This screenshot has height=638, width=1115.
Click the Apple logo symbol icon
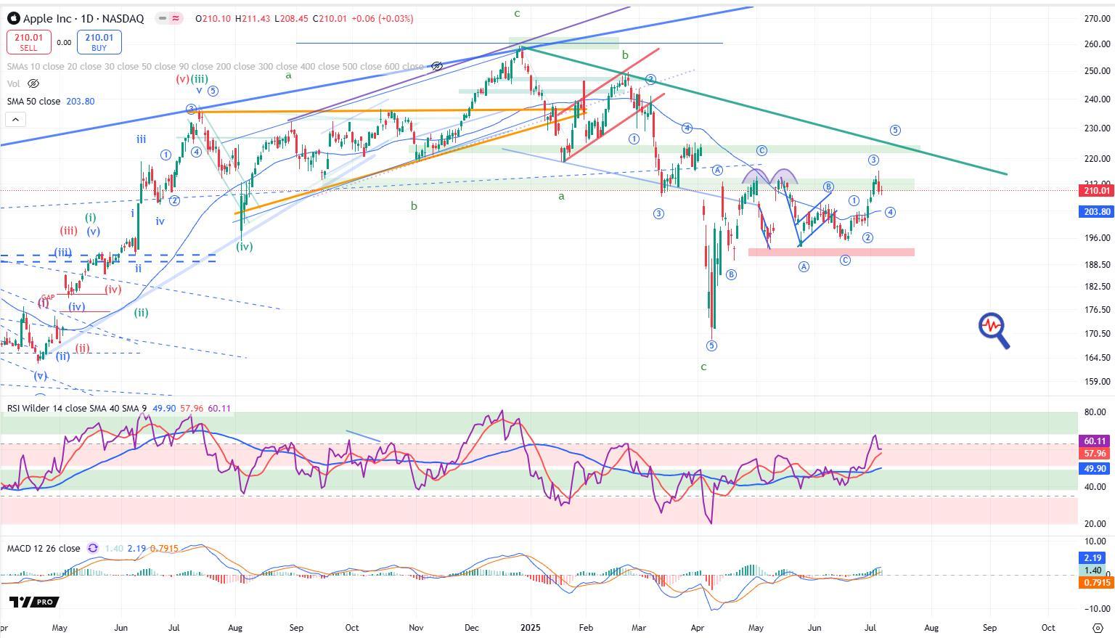coord(13,18)
